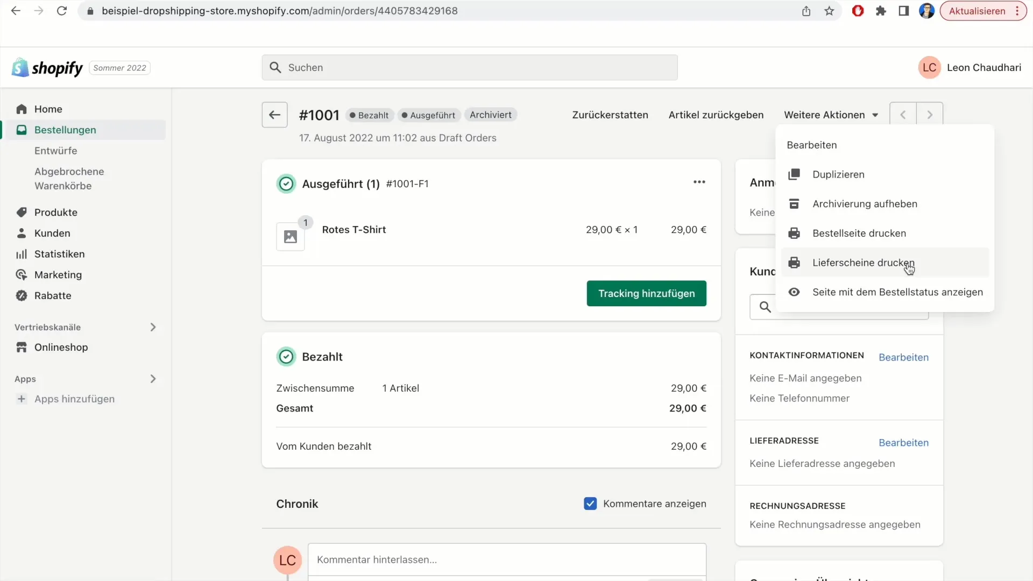Screen dimensions: 1033x581
Task: Toggle the Bezahlt status indicator
Action: 370,115
